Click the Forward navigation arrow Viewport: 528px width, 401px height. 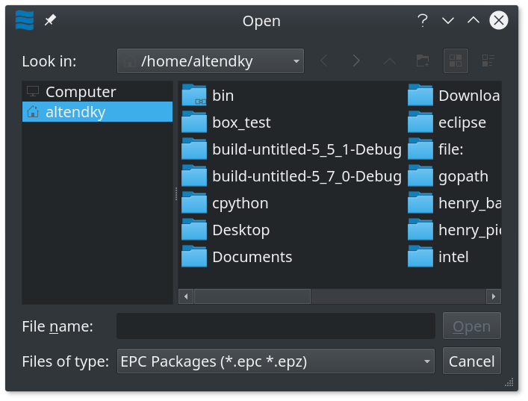coord(356,61)
